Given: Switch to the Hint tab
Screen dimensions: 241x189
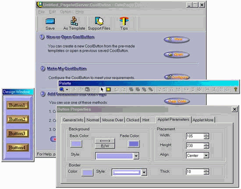Looking at the screenshot, I should tap(146, 120).
